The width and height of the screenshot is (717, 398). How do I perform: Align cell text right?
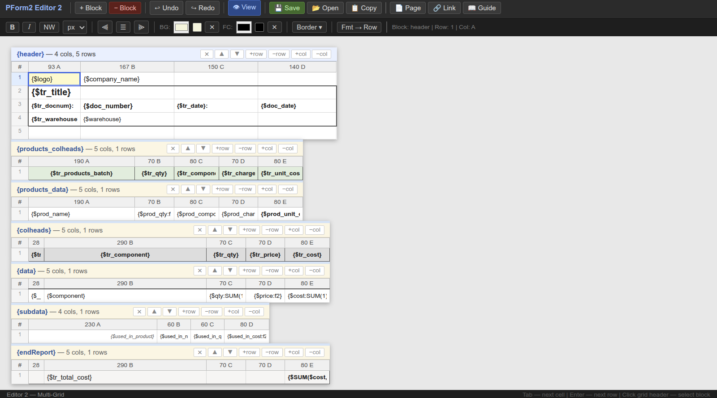[x=141, y=27]
